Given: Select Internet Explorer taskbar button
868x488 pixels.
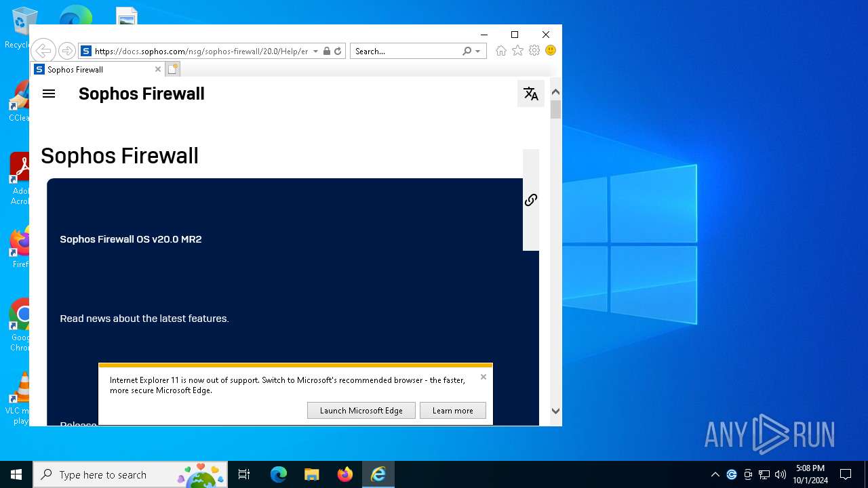Looking at the screenshot, I should [378, 474].
